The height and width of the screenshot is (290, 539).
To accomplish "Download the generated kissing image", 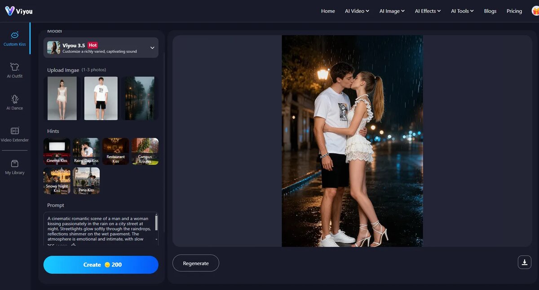I will click(524, 262).
